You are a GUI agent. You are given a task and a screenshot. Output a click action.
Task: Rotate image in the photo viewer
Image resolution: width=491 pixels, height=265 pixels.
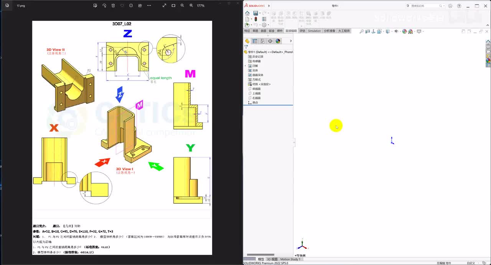[x=104, y=6]
